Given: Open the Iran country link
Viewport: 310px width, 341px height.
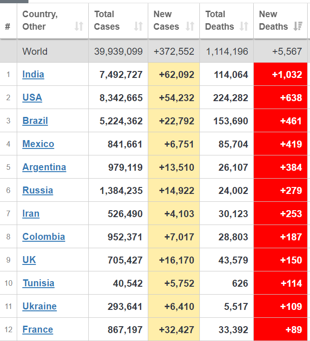Looking at the screenshot, I should click(31, 213).
